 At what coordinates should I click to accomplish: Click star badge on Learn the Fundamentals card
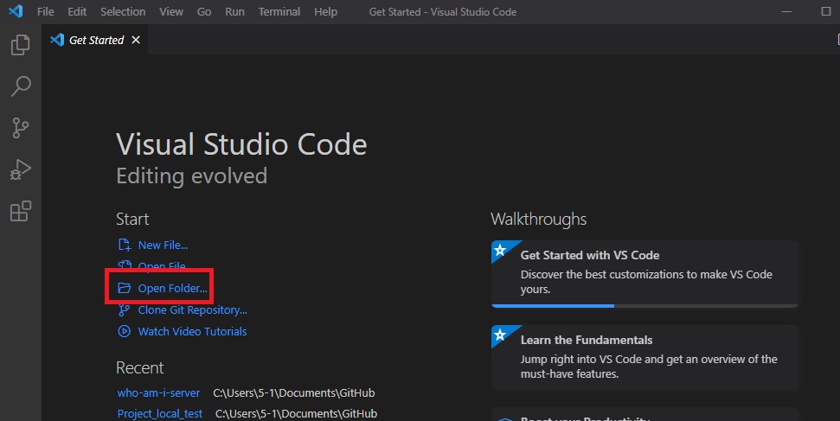pyautogui.click(x=500, y=335)
